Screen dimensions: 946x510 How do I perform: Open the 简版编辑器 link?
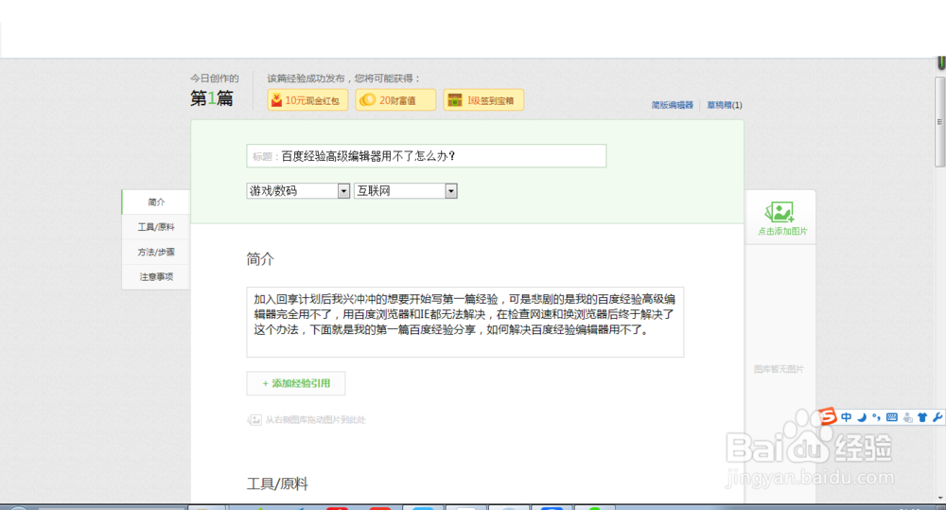(x=672, y=105)
